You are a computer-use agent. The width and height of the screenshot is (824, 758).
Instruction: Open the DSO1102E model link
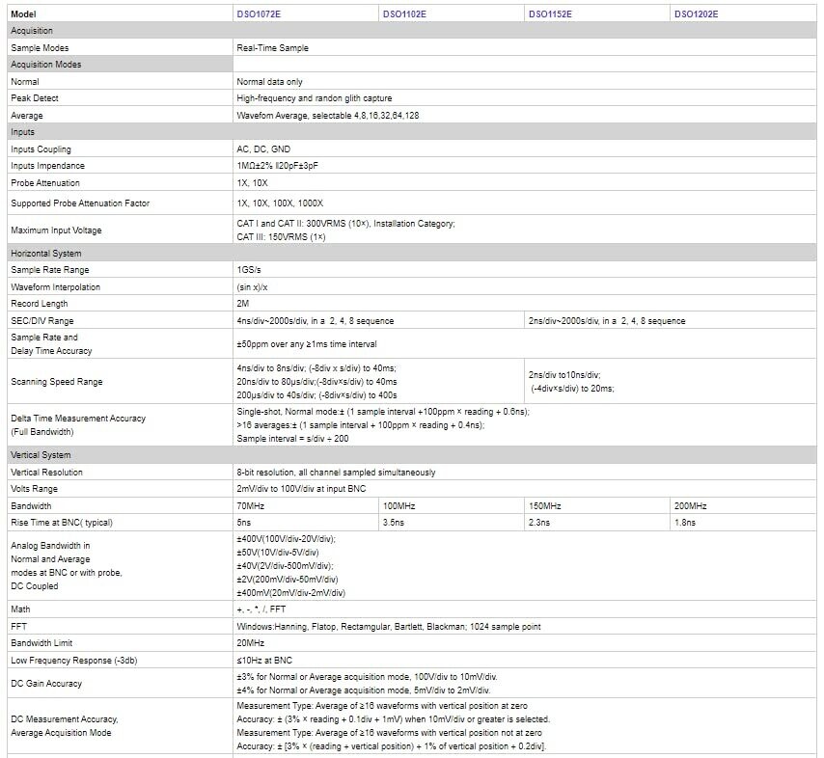[x=404, y=14]
